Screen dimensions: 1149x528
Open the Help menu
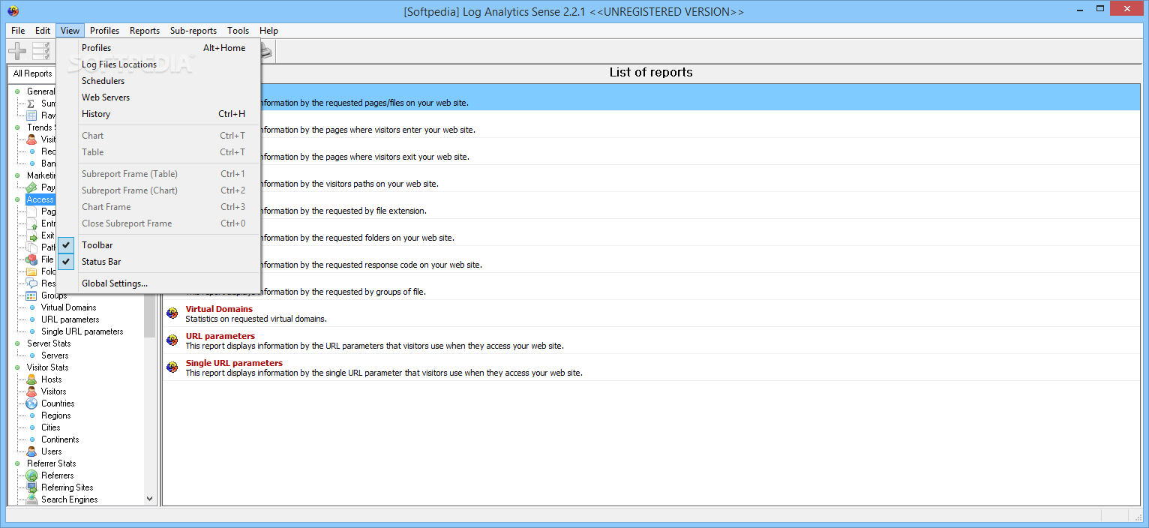point(268,31)
